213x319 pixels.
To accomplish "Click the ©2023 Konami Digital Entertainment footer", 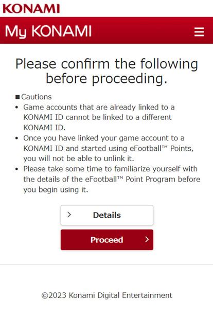I will 107,295.
